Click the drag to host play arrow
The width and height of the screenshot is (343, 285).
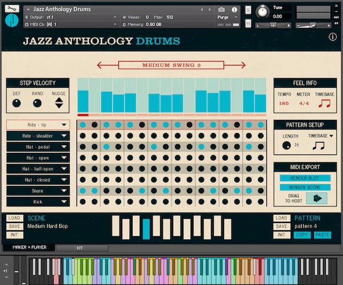[x=317, y=198]
